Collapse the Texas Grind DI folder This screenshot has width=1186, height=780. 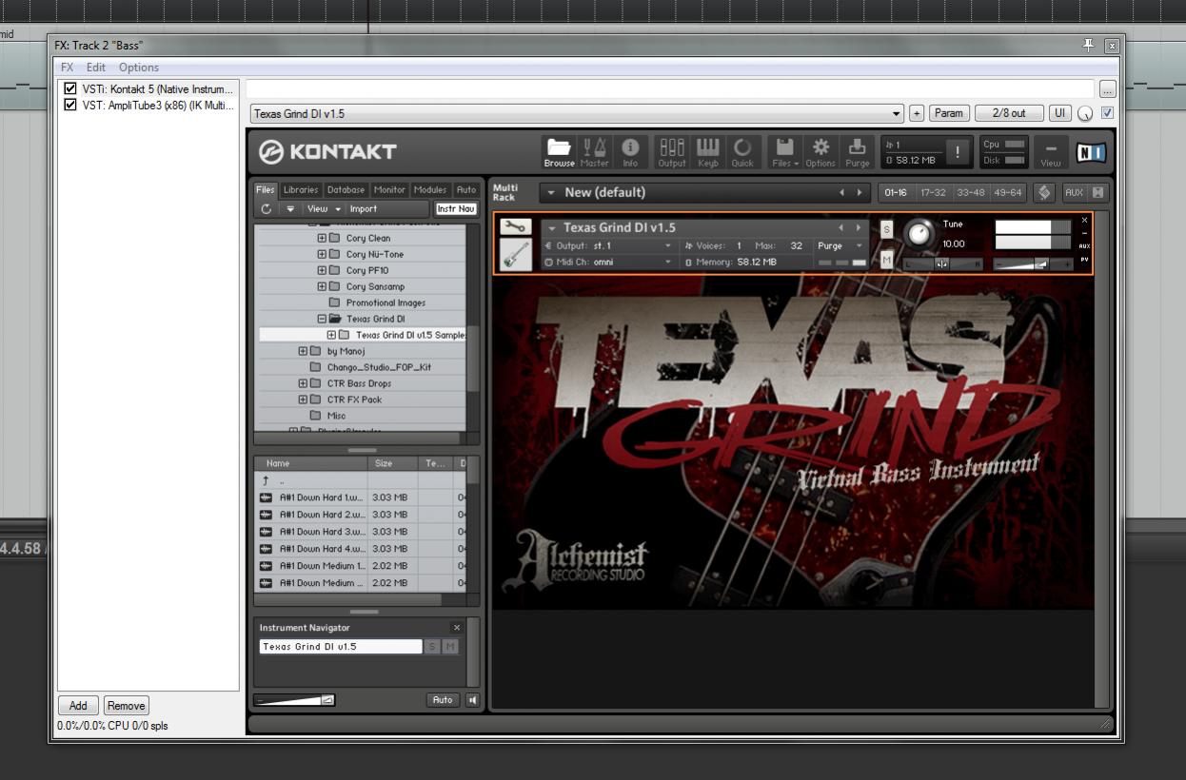point(322,320)
